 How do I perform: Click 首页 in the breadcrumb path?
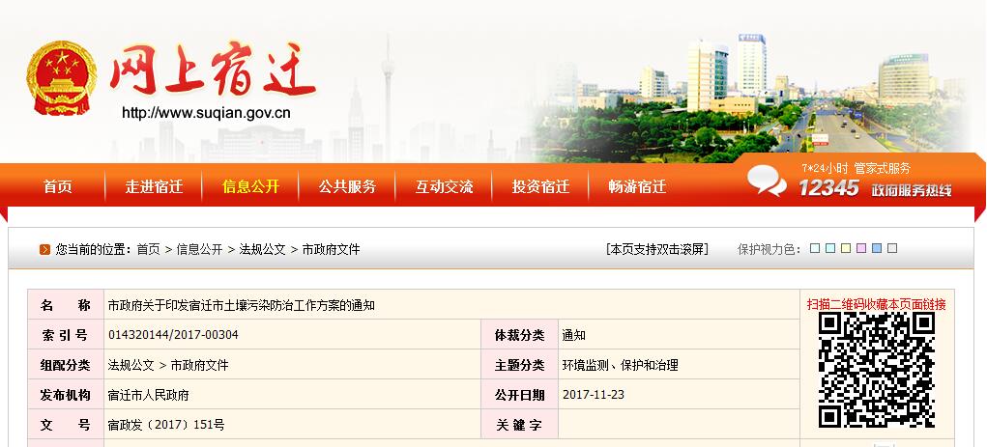coord(148,249)
